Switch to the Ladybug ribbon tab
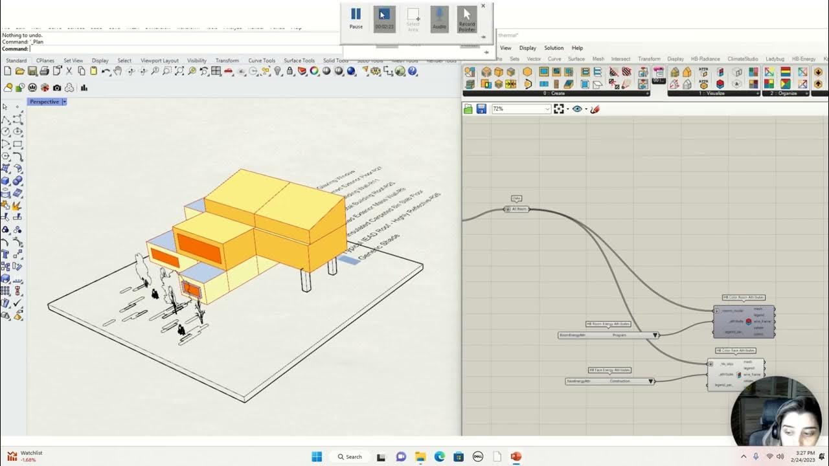 click(775, 59)
